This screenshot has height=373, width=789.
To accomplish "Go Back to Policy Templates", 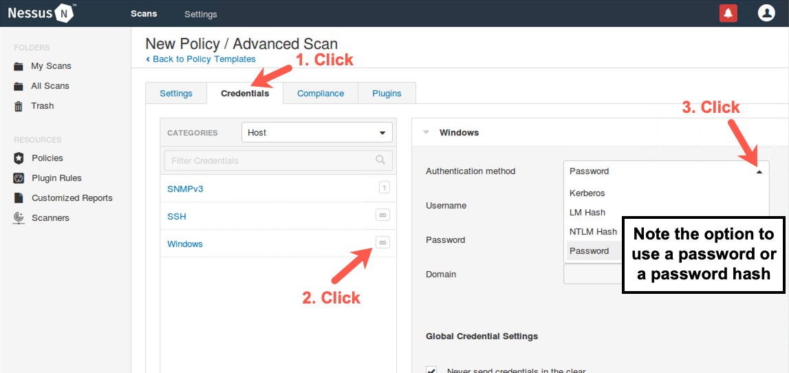I will [204, 59].
